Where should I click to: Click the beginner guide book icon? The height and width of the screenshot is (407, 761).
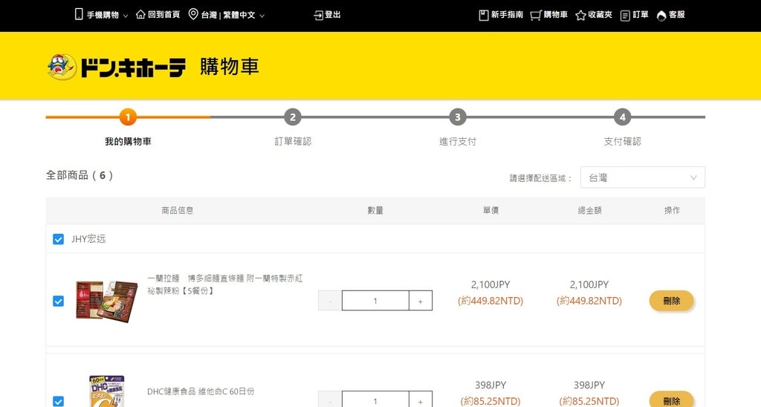pyautogui.click(x=483, y=16)
